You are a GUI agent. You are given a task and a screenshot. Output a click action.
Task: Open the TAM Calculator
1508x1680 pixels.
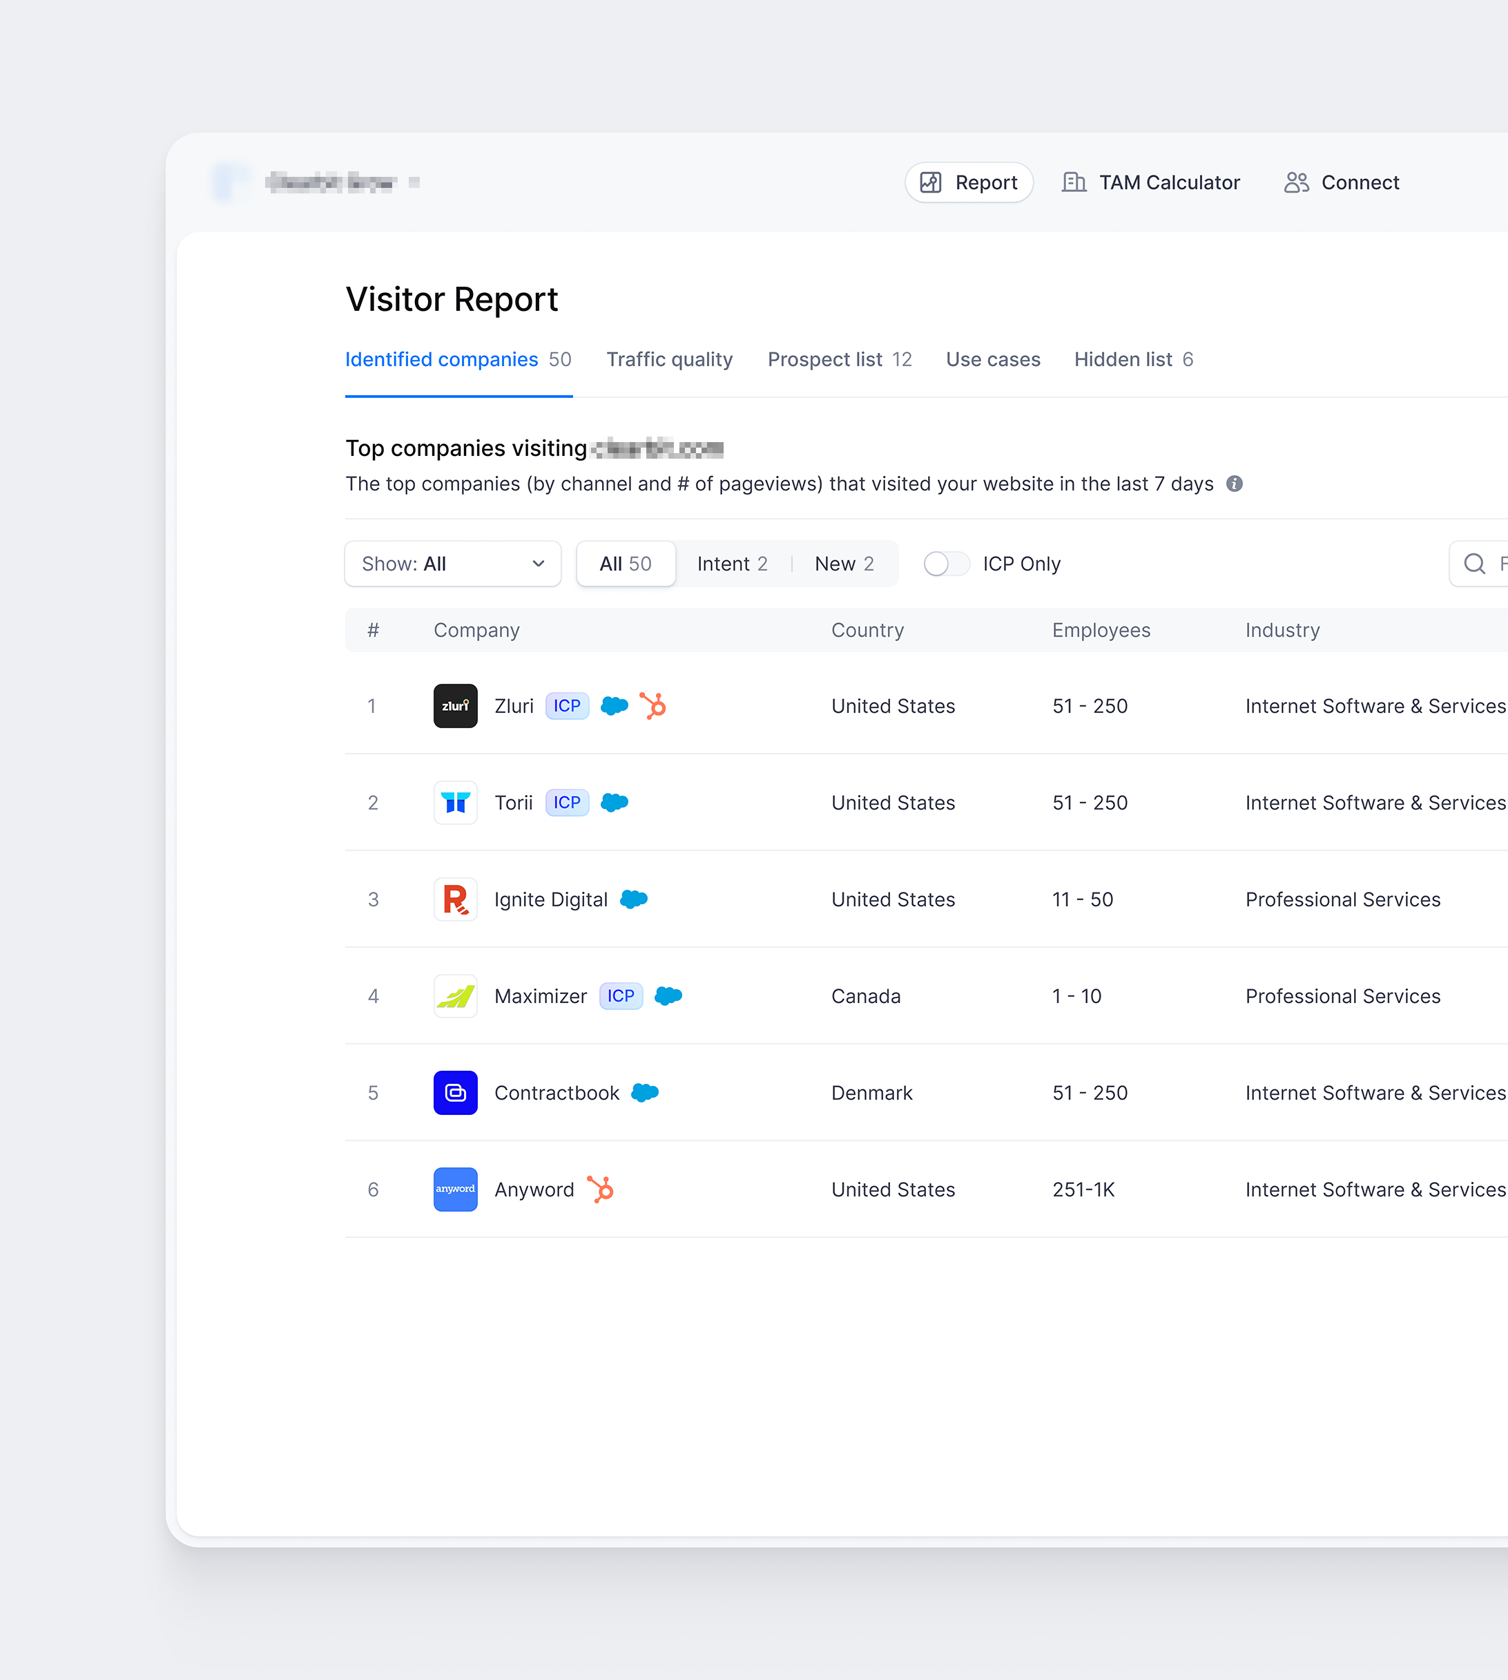tap(1151, 182)
